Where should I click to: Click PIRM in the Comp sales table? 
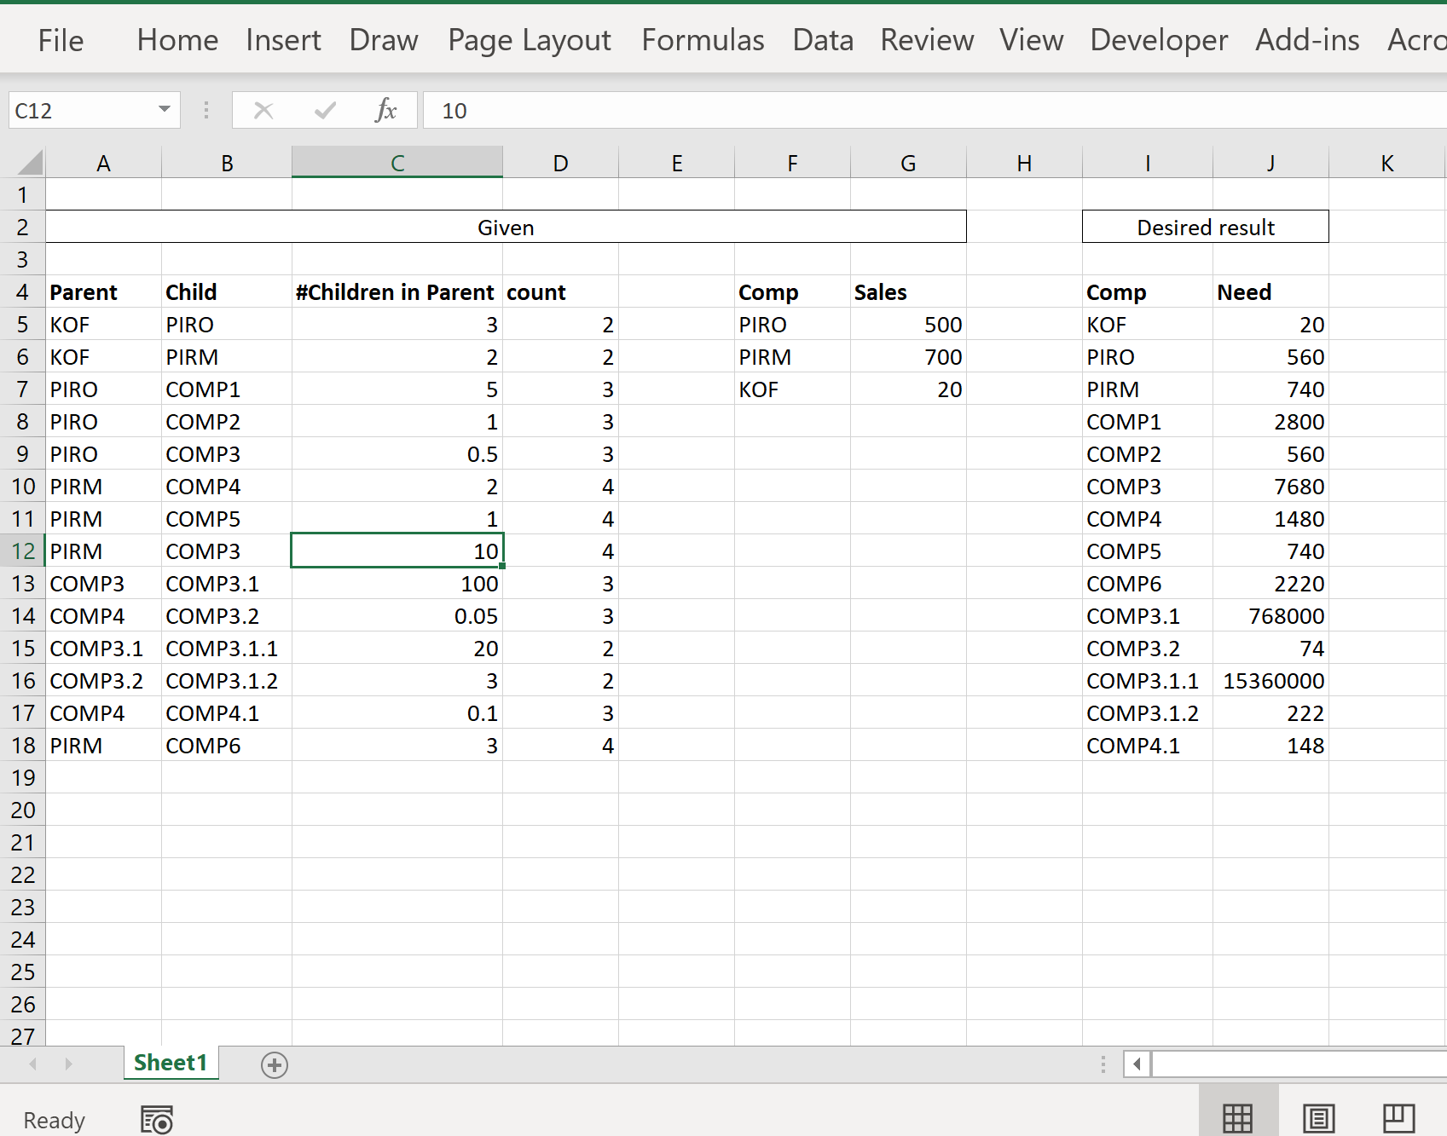coord(792,357)
